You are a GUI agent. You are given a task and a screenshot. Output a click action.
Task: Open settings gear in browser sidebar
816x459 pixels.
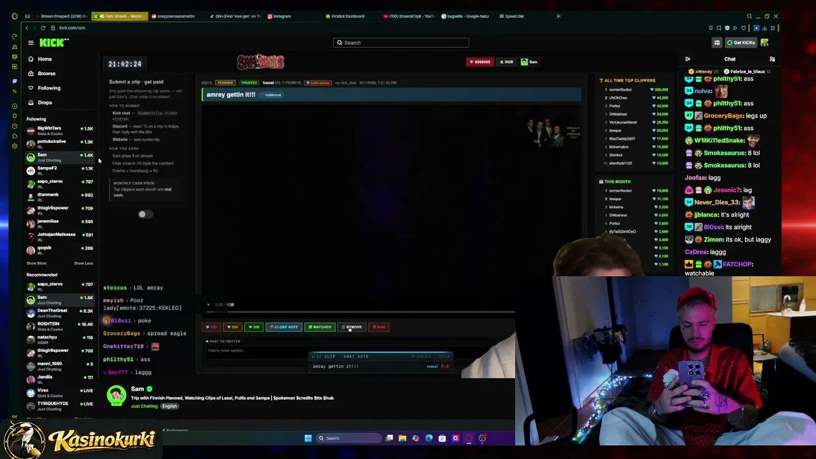pos(15,146)
